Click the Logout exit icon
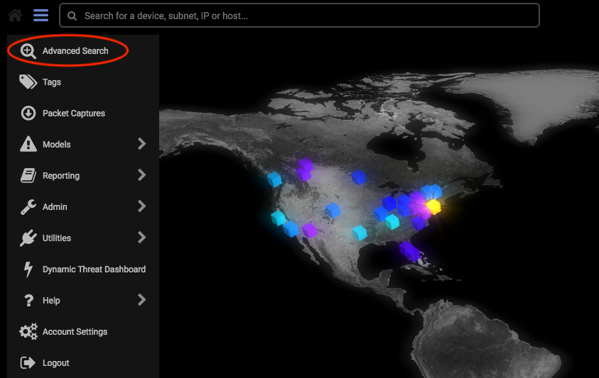Image resolution: width=599 pixels, height=378 pixels. (28, 362)
